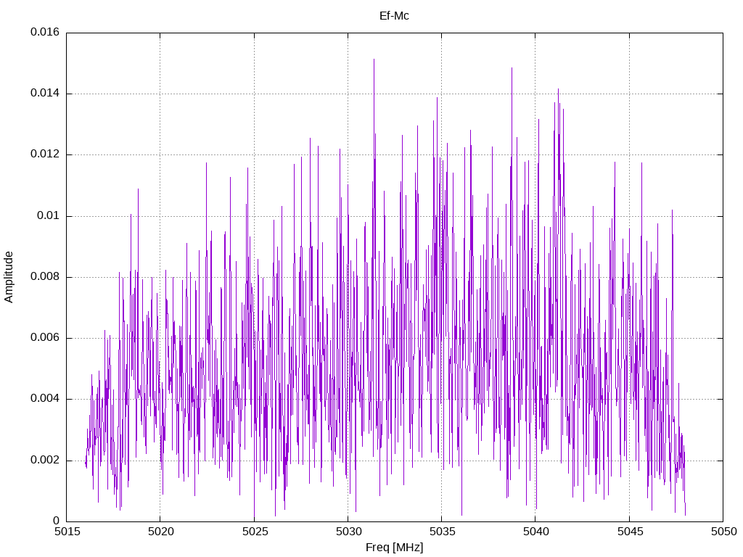
Task: Click the plot title Ef-Mc
Action: (394, 16)
